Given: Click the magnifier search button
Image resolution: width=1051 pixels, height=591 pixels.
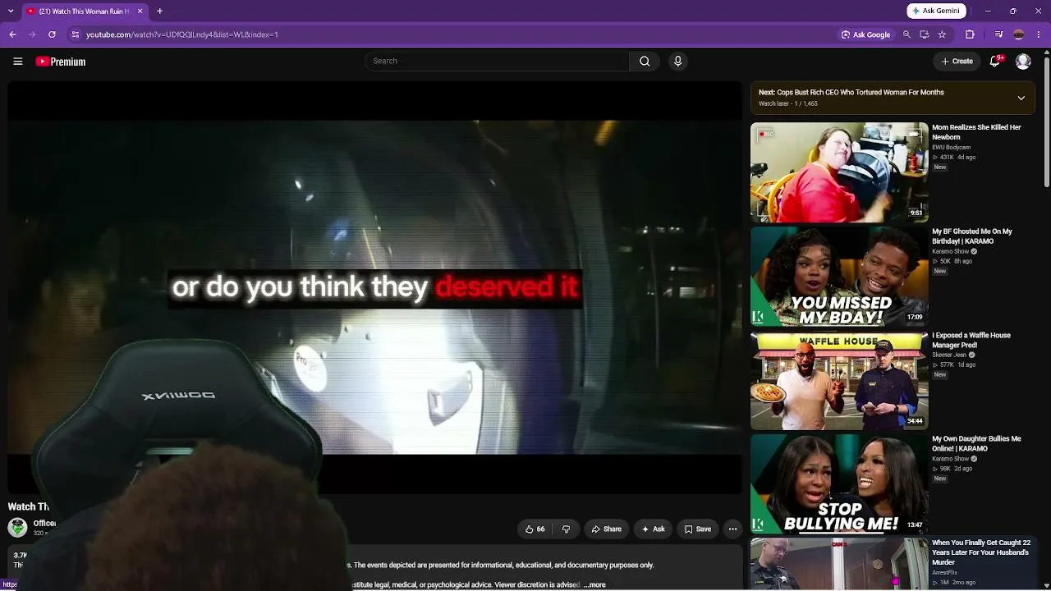Looking at the screenshot, I should click(x=645, y=62).
